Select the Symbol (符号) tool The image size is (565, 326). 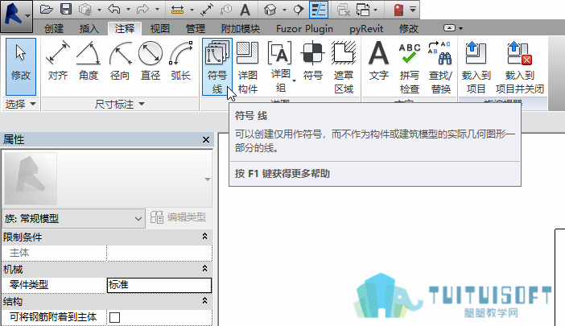312,60
